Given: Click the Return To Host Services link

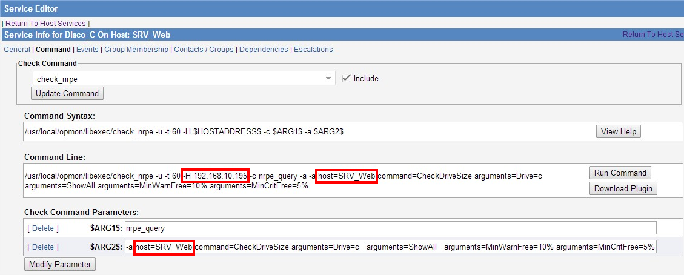Looking at the screenshot, I should click(x=47, y=23).
